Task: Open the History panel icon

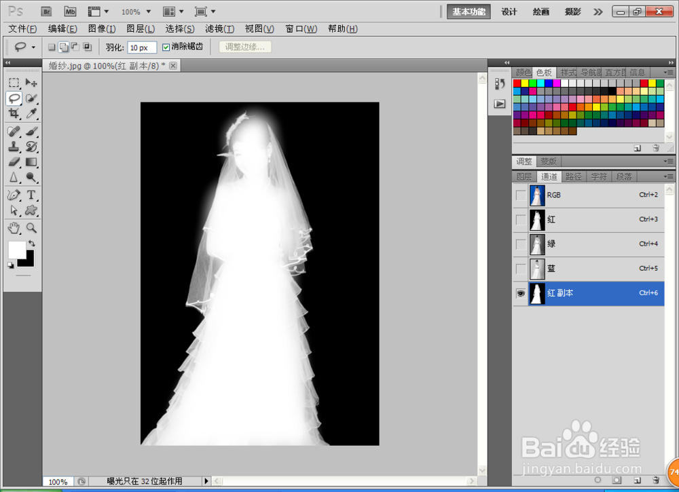Action: [500, 83]
